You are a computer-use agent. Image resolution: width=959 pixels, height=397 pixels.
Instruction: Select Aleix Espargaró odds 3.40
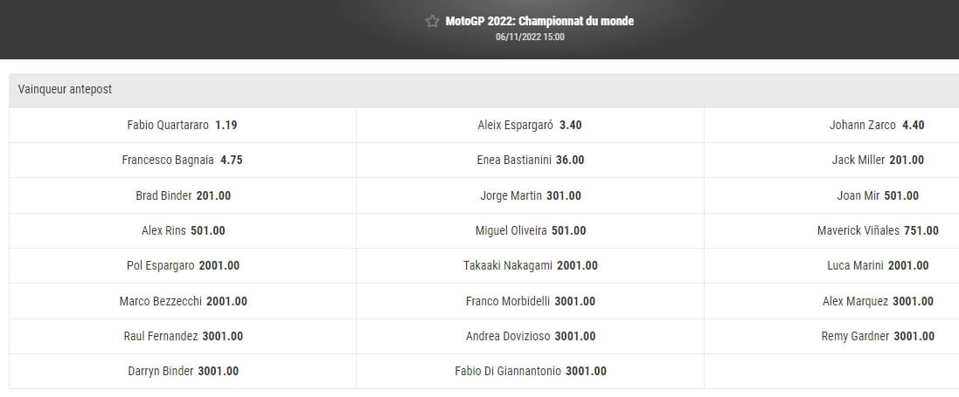coord(530,125)
